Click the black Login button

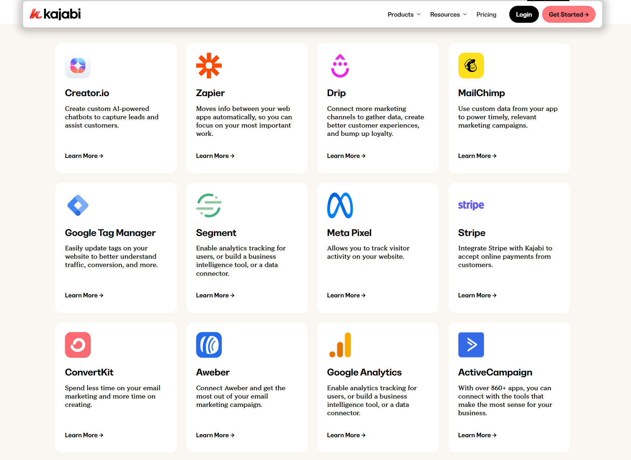click(524, 14)
